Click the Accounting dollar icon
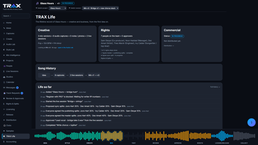 tap(4, 142)
